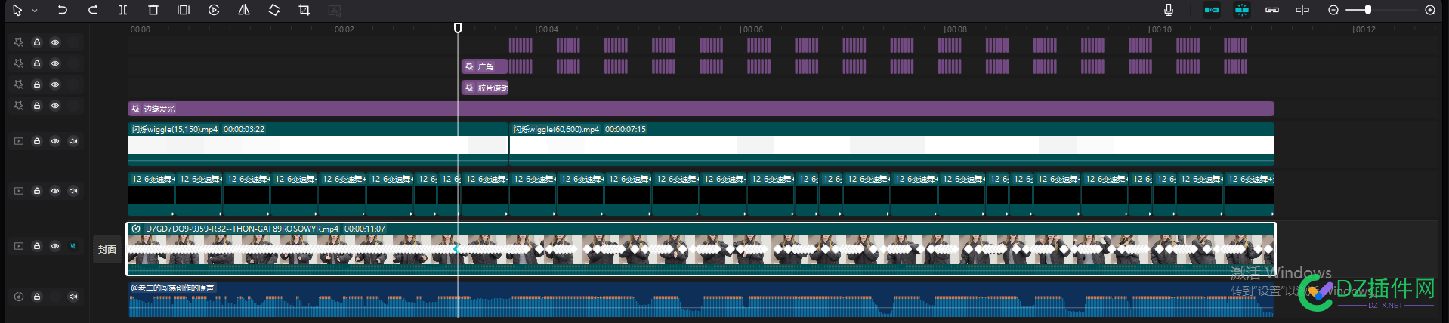This screenshot has height=323, width=1449.
Task: Select the split clip tool
Action: (123, 10)
